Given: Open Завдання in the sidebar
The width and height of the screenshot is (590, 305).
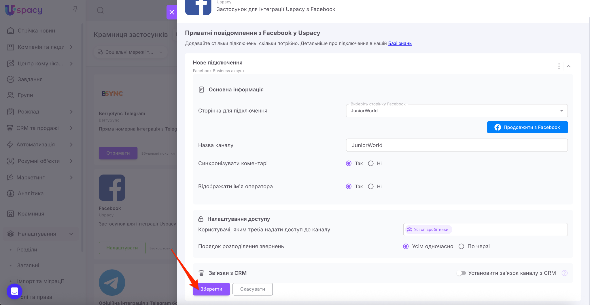Looking at the screenshot, I should tap(30, 79).
